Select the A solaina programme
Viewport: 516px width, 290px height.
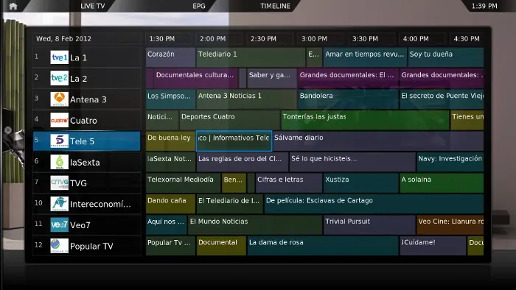442,183
